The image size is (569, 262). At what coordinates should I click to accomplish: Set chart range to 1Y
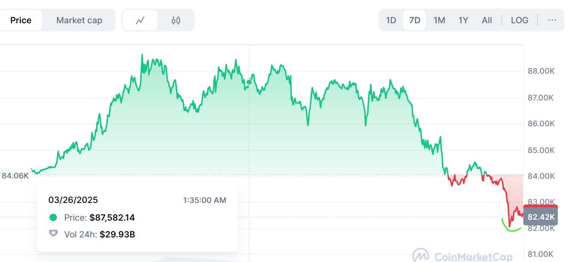(x=463, y=20)
